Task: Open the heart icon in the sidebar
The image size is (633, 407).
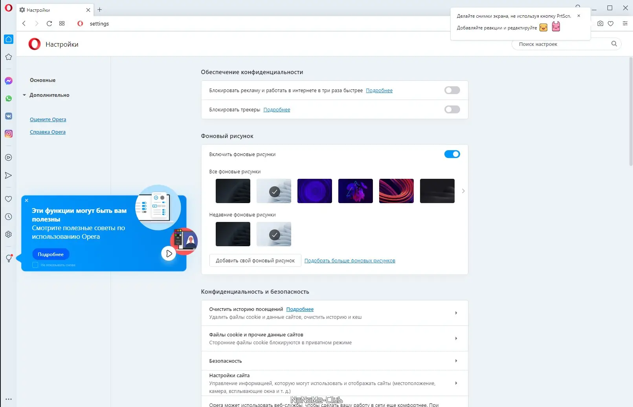Action: click(x=9, y=199)
